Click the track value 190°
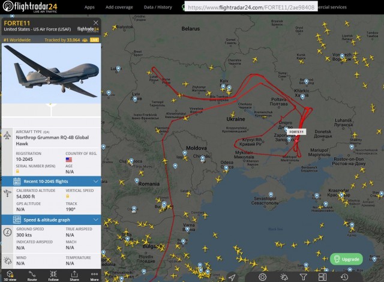The image size is (384, 282). (x=70, y=209)
